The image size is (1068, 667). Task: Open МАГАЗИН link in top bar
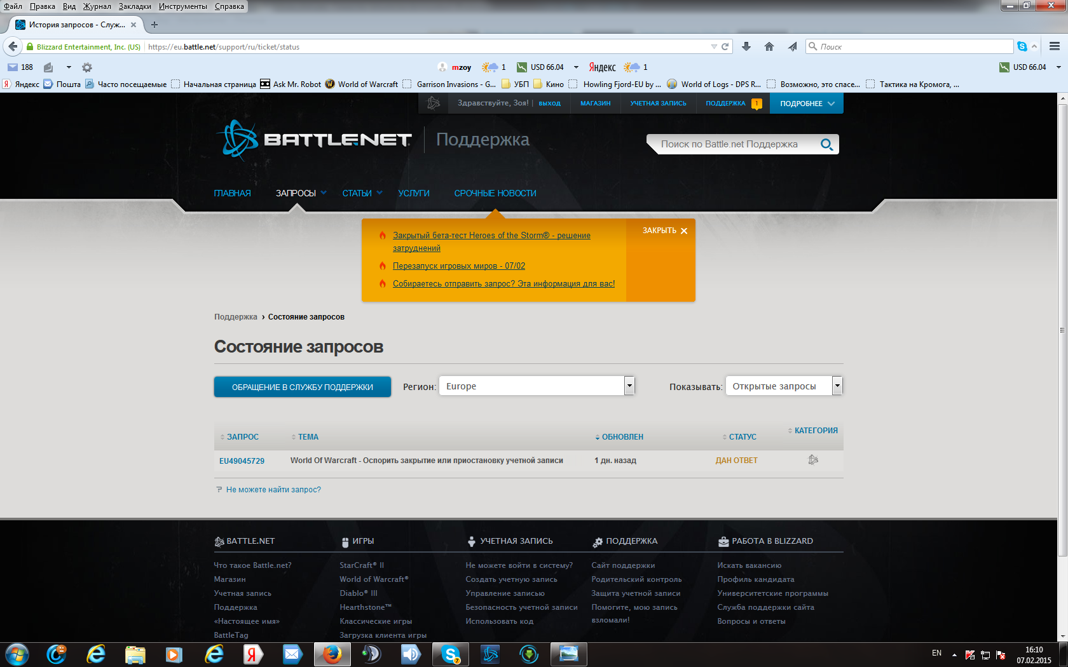pos(595,104)
